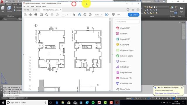Expand the AutoCAD Layers panel dropdown

(x=153, y=16)
